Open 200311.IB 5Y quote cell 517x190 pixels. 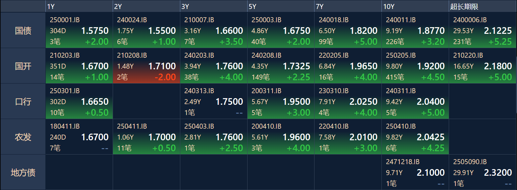[281, 101]
